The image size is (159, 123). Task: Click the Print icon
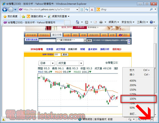tap(101, 22)
